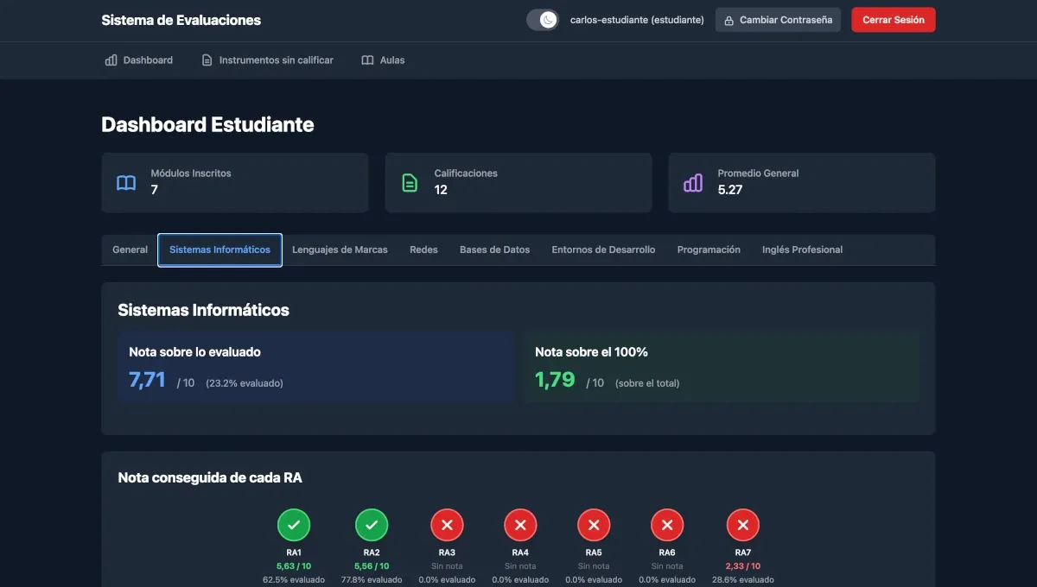Click the Dashboard navigation icon
The image size is (1037, 587).
click(110, 60)
